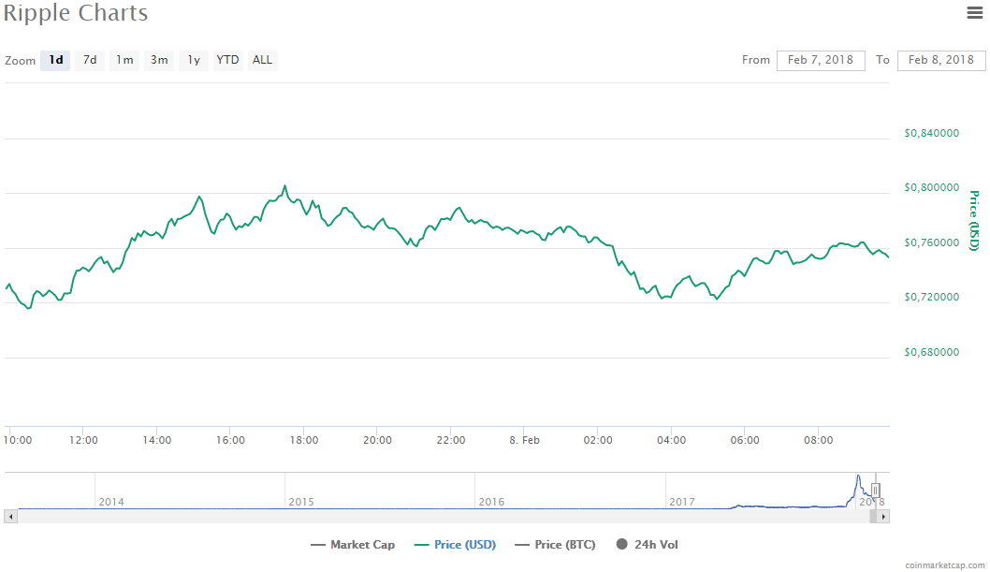The width and height of the screenshot is (990, 572).
Task: Click the Price (USD) vertical axis title
Action: pyautogui.click(x=974, y=220)
